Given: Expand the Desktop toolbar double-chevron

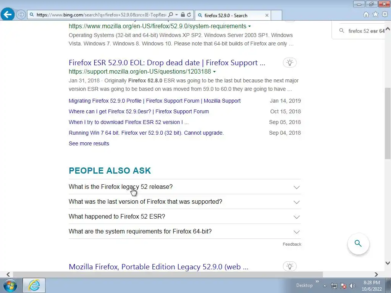Looking at the screenshot, I should pyautogui.click(x=317, y=282).
